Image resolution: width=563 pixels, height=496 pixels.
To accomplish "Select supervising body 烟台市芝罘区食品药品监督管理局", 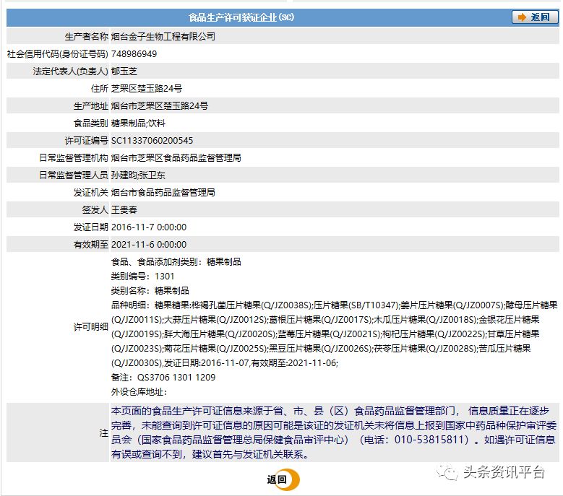I will click(176, 158).
